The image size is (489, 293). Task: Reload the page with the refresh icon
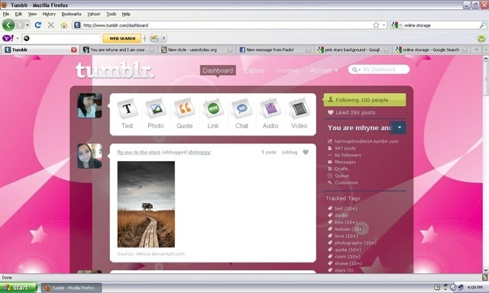pyautogui.click(x=38, y=25)
